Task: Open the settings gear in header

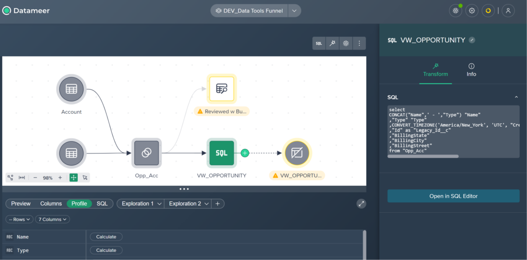Action: pos(472,11)
